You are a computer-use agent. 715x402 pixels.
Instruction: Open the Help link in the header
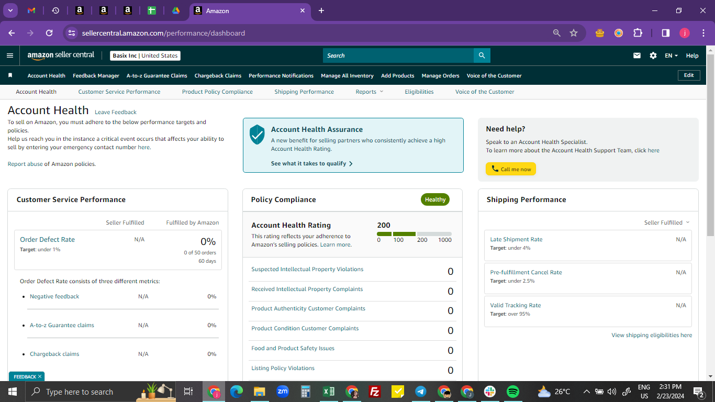coord(692,55)
